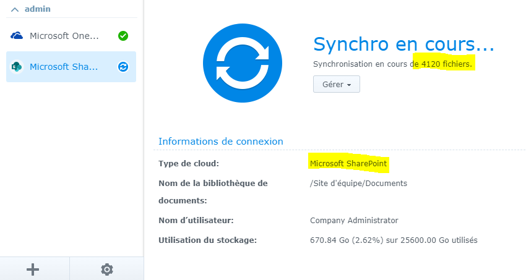This screenshot has width=526, height=280.
Task: Click the OneDrive cloud icon
Action: click(17, 36)
